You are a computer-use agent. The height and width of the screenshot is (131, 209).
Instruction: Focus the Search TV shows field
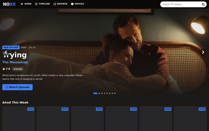coord(183,4)
